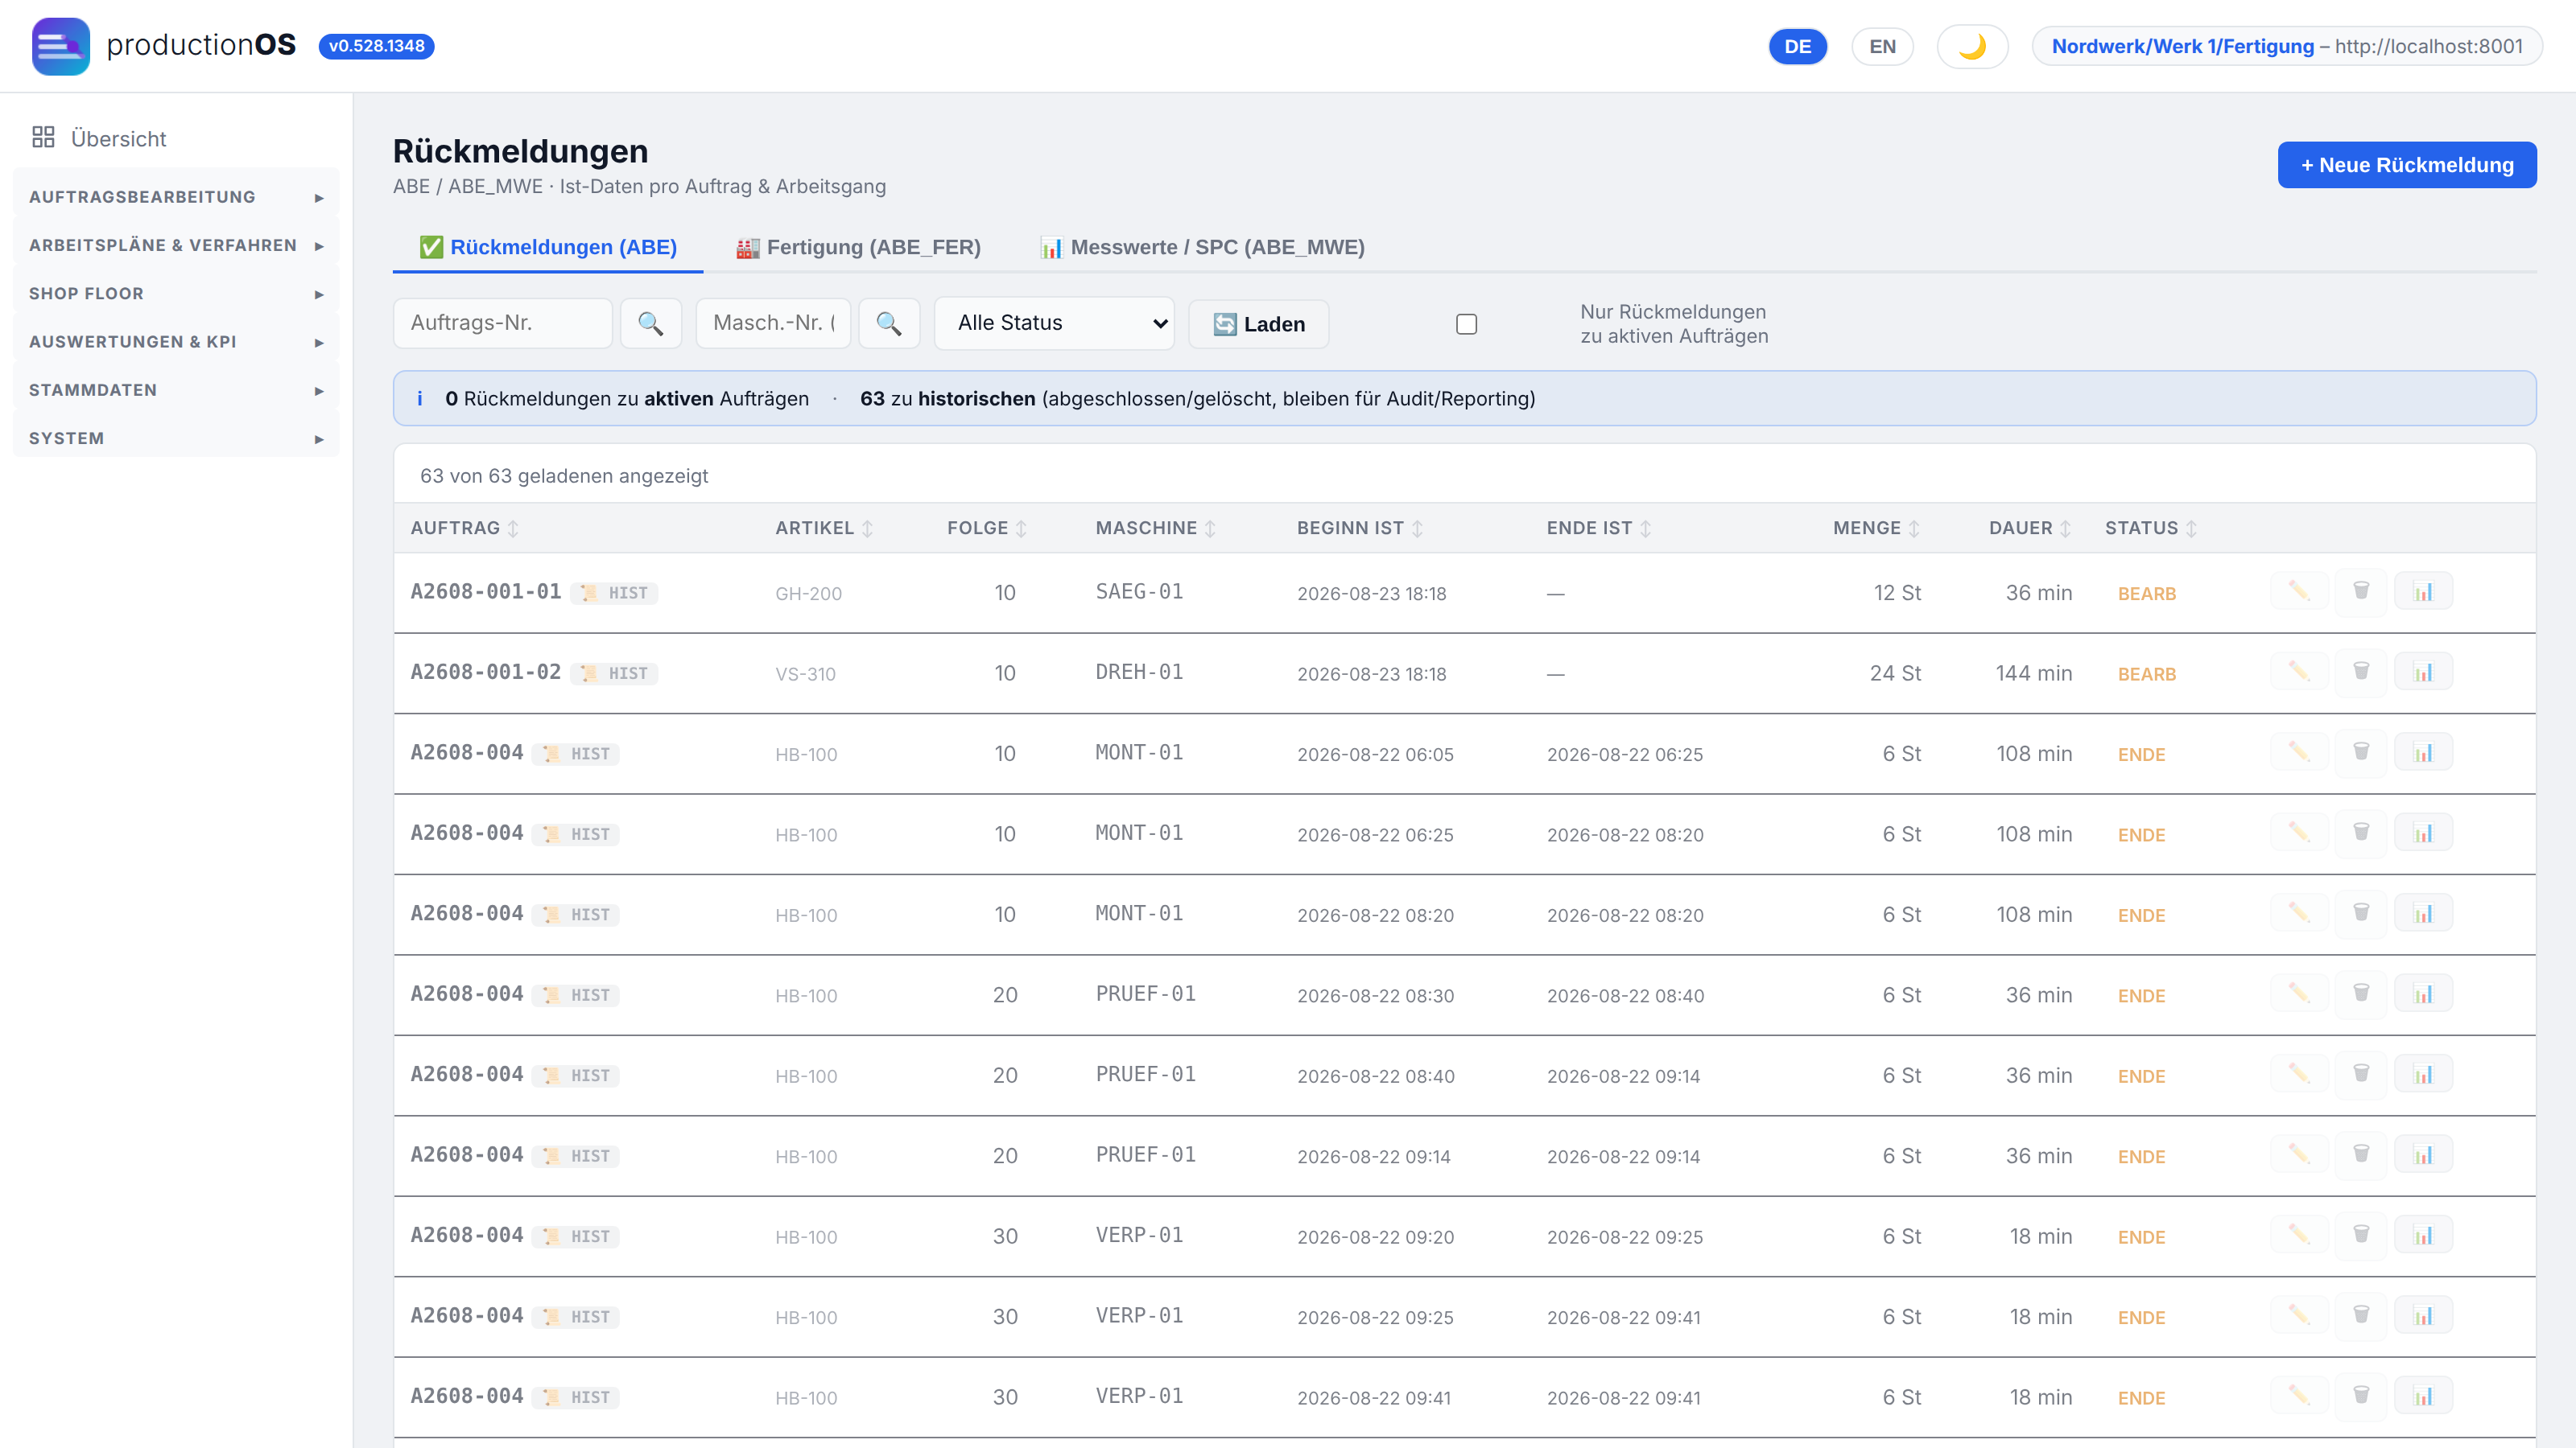Click the machine number search magnifier
Image resolution: width=2576 pixels, height=1448 pixels.
tap(889, 323)
